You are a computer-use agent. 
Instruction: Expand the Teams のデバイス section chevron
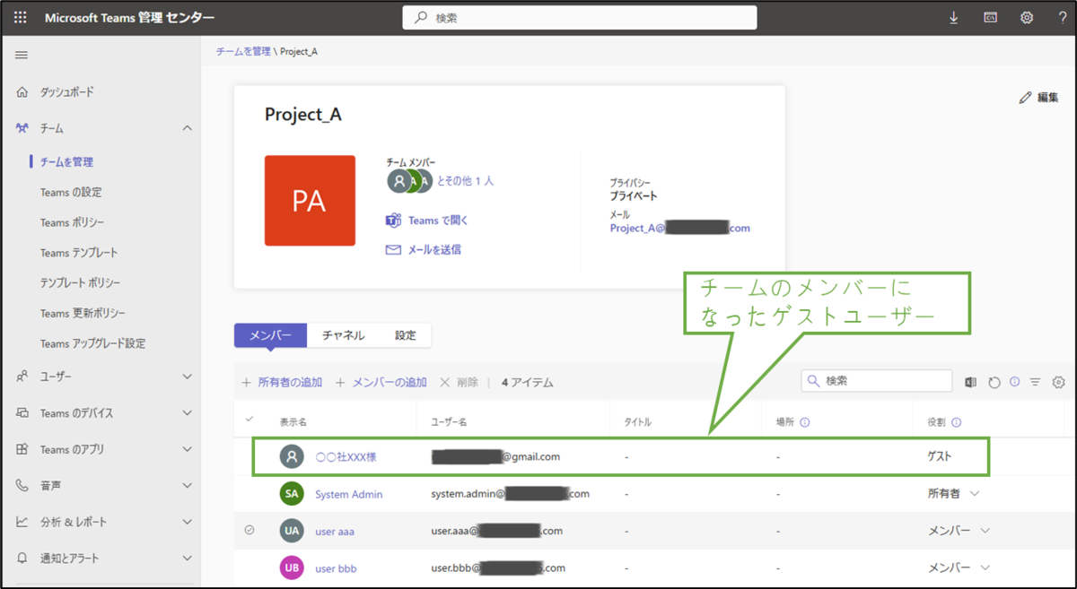click(187, 413)
